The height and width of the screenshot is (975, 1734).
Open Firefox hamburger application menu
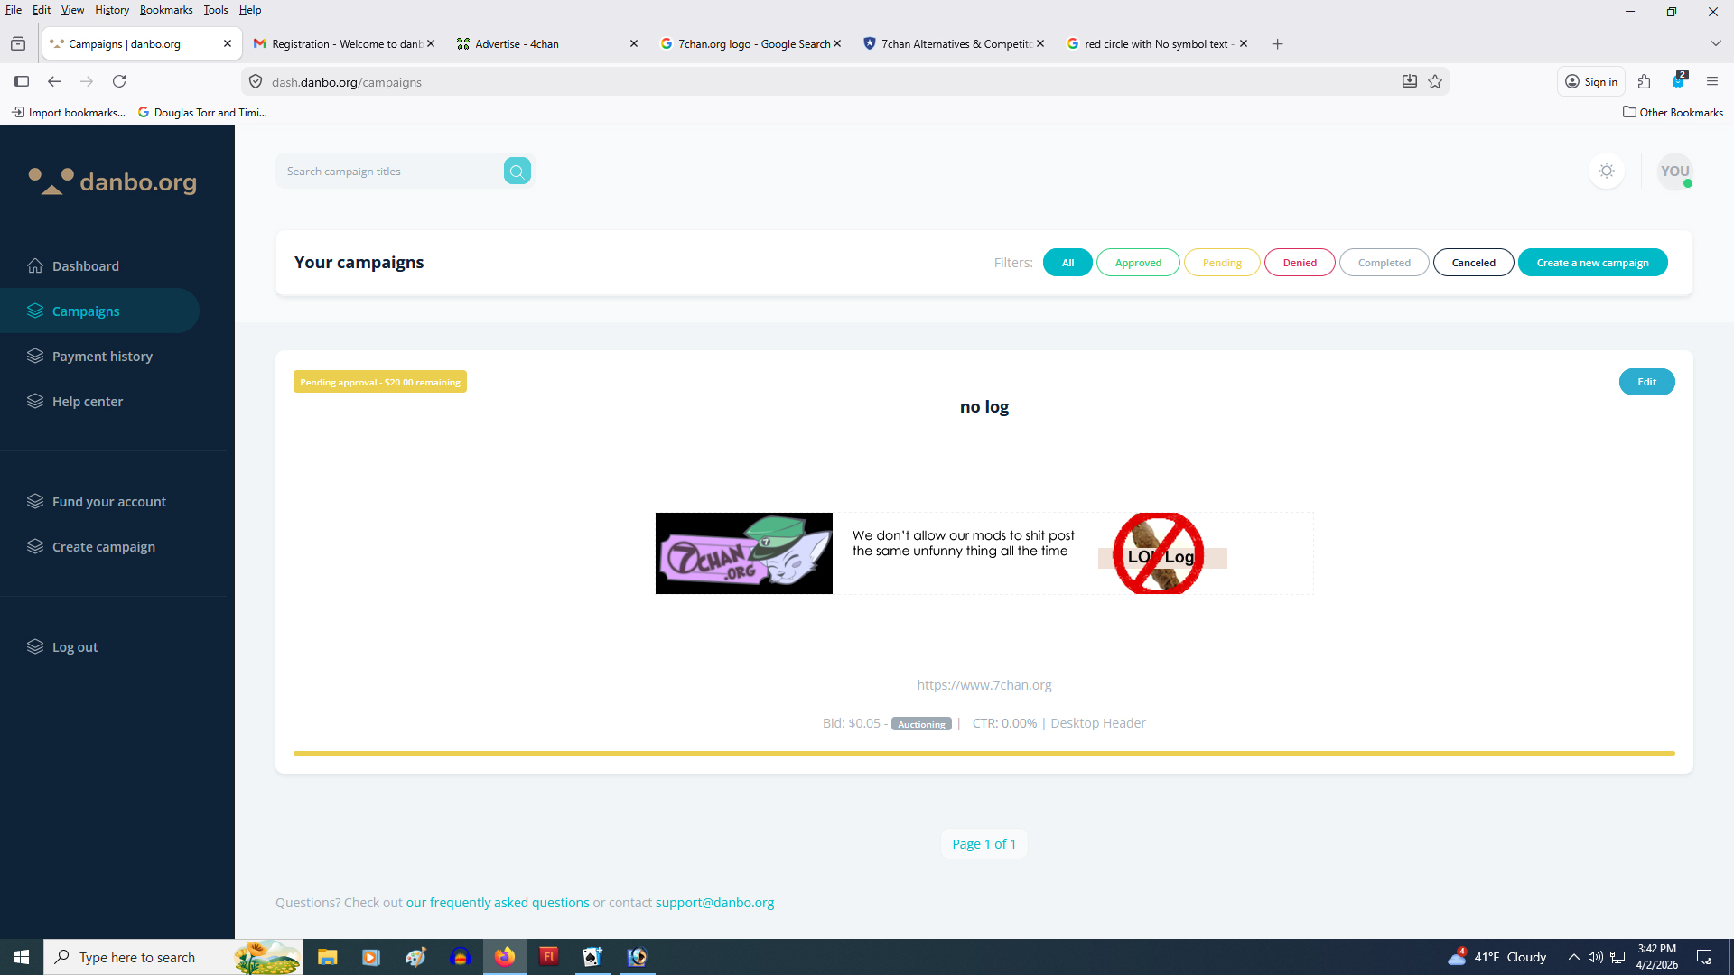(1711, 81)
